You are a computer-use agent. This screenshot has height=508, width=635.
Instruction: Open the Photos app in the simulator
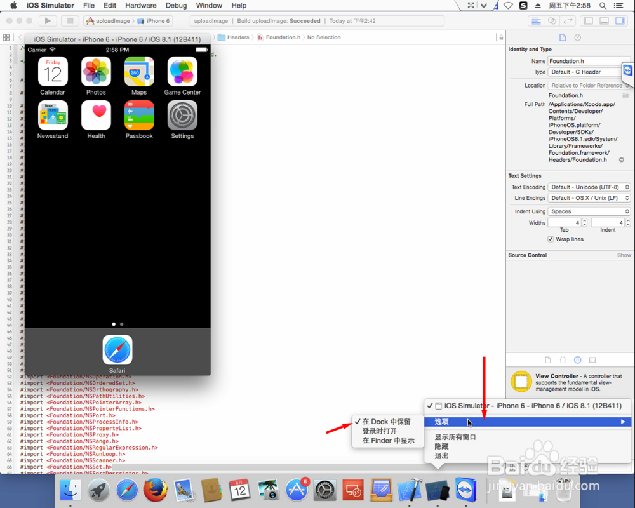96,71
